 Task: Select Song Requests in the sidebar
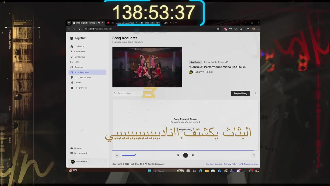pyautogui.click(x=87, y=72)
